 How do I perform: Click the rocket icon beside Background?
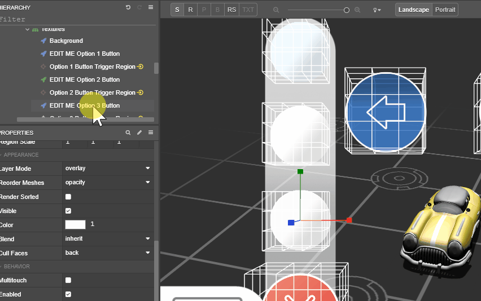(43, 41)
